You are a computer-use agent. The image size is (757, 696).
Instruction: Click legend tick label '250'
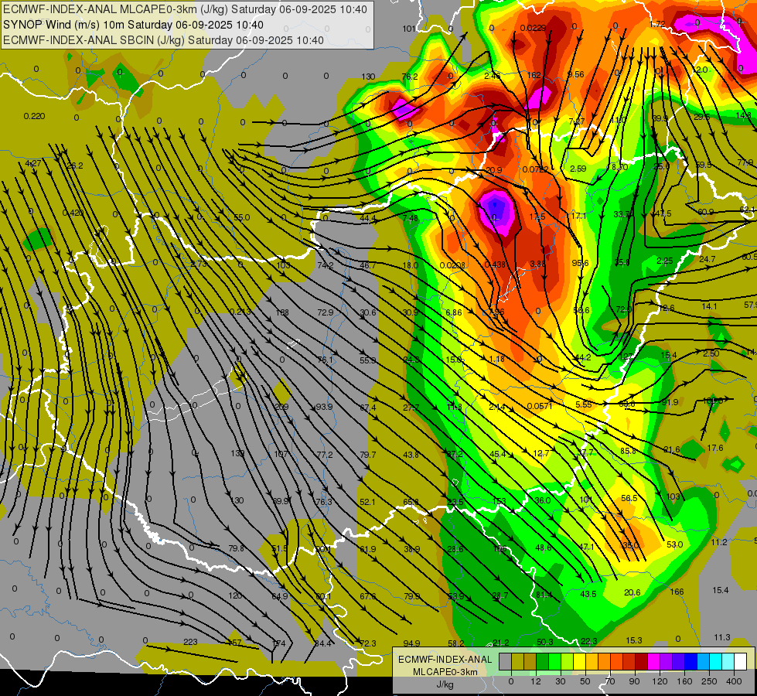click(709, 681)
